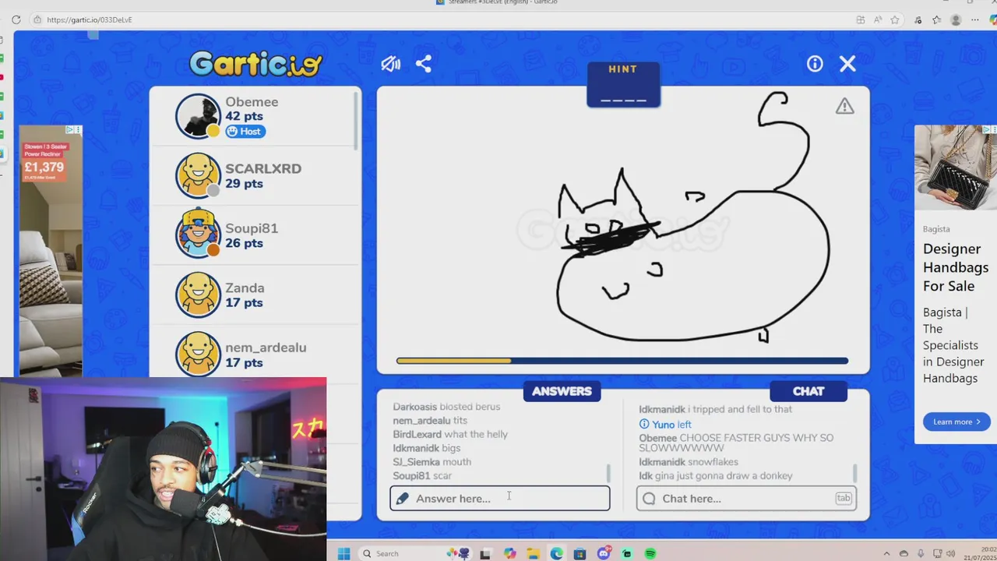Report the drawing with warning triangle
This screenshot has width=997, height=561.
[845, 106]
